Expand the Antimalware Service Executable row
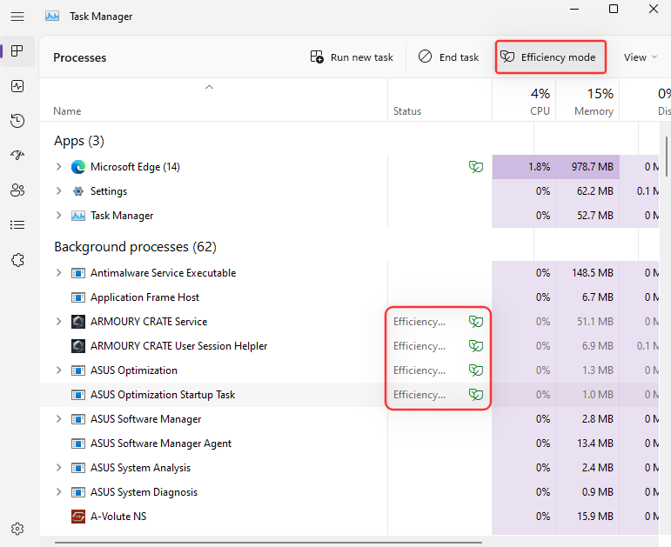Screen dimensions: 671x547 click(x=59, y=273)
